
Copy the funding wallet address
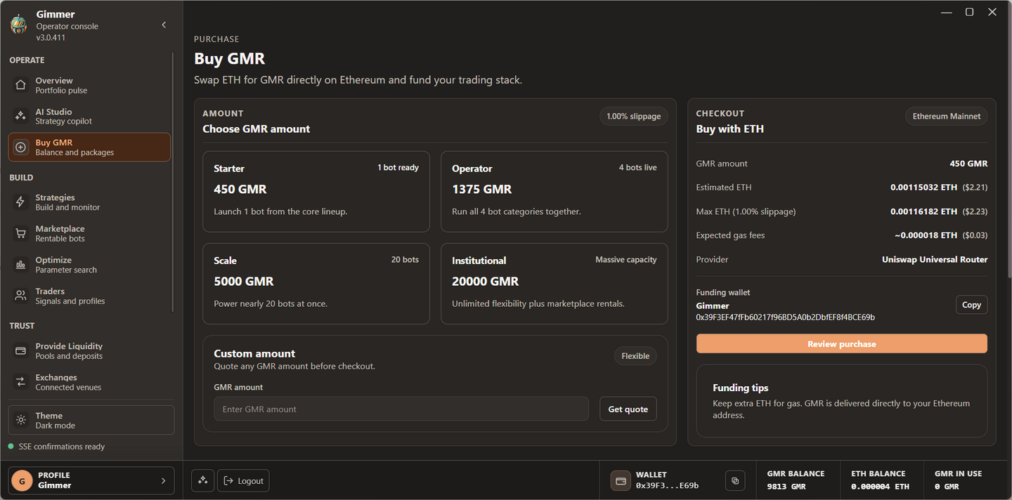point(971,305)
